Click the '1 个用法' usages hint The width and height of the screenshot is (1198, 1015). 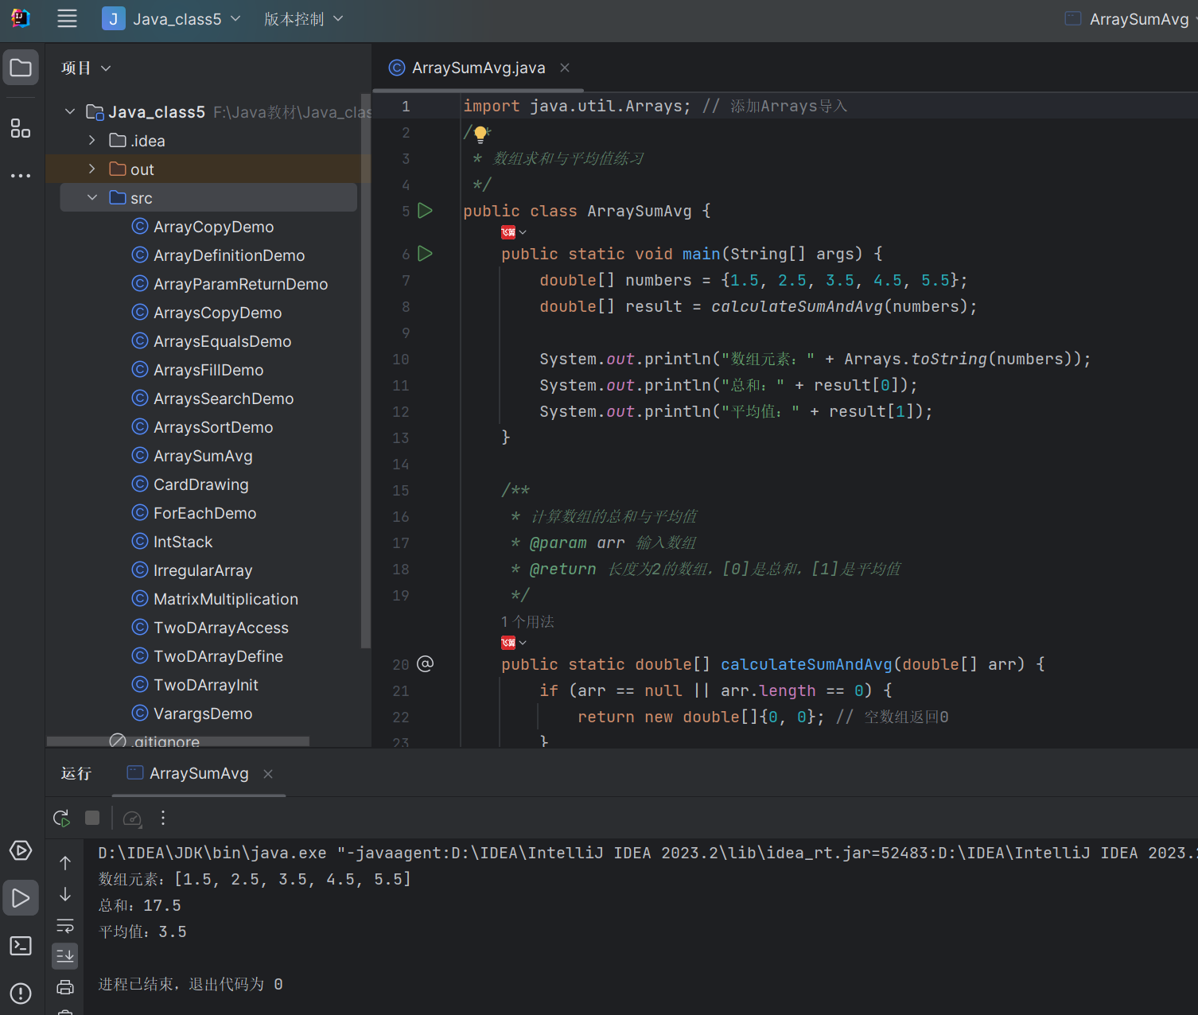[x=527, y=621]
